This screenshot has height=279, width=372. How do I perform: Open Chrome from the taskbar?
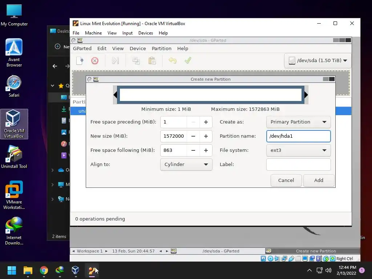pyautogui.click(x=44, y=270)
